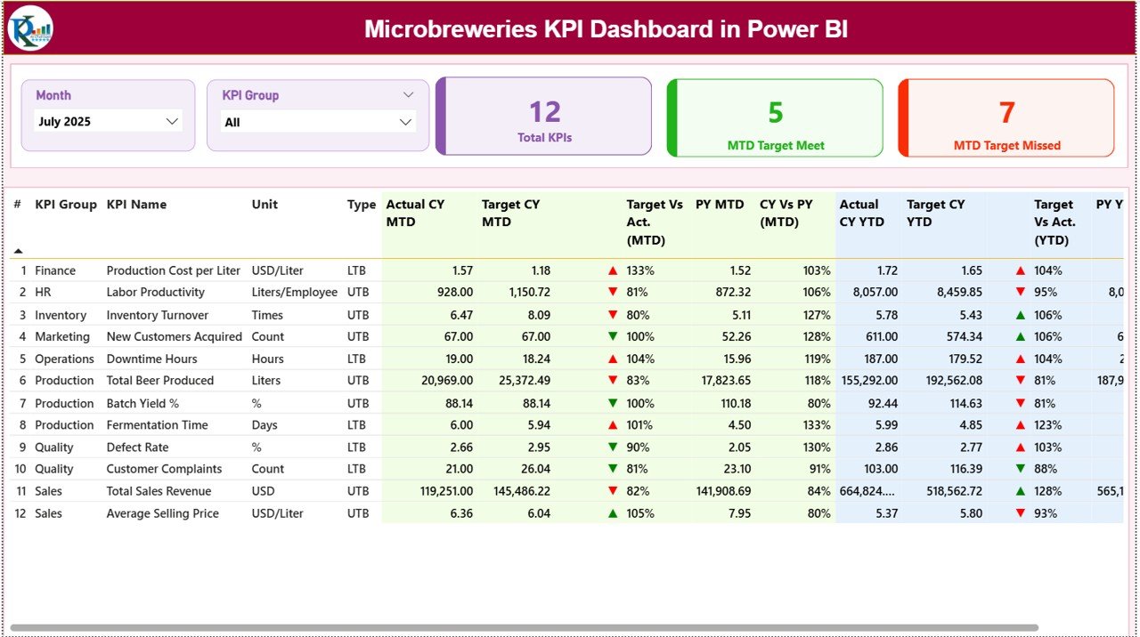
Task: Expand the chevron beside KPI Group slicer title
Action: point(408,95)
